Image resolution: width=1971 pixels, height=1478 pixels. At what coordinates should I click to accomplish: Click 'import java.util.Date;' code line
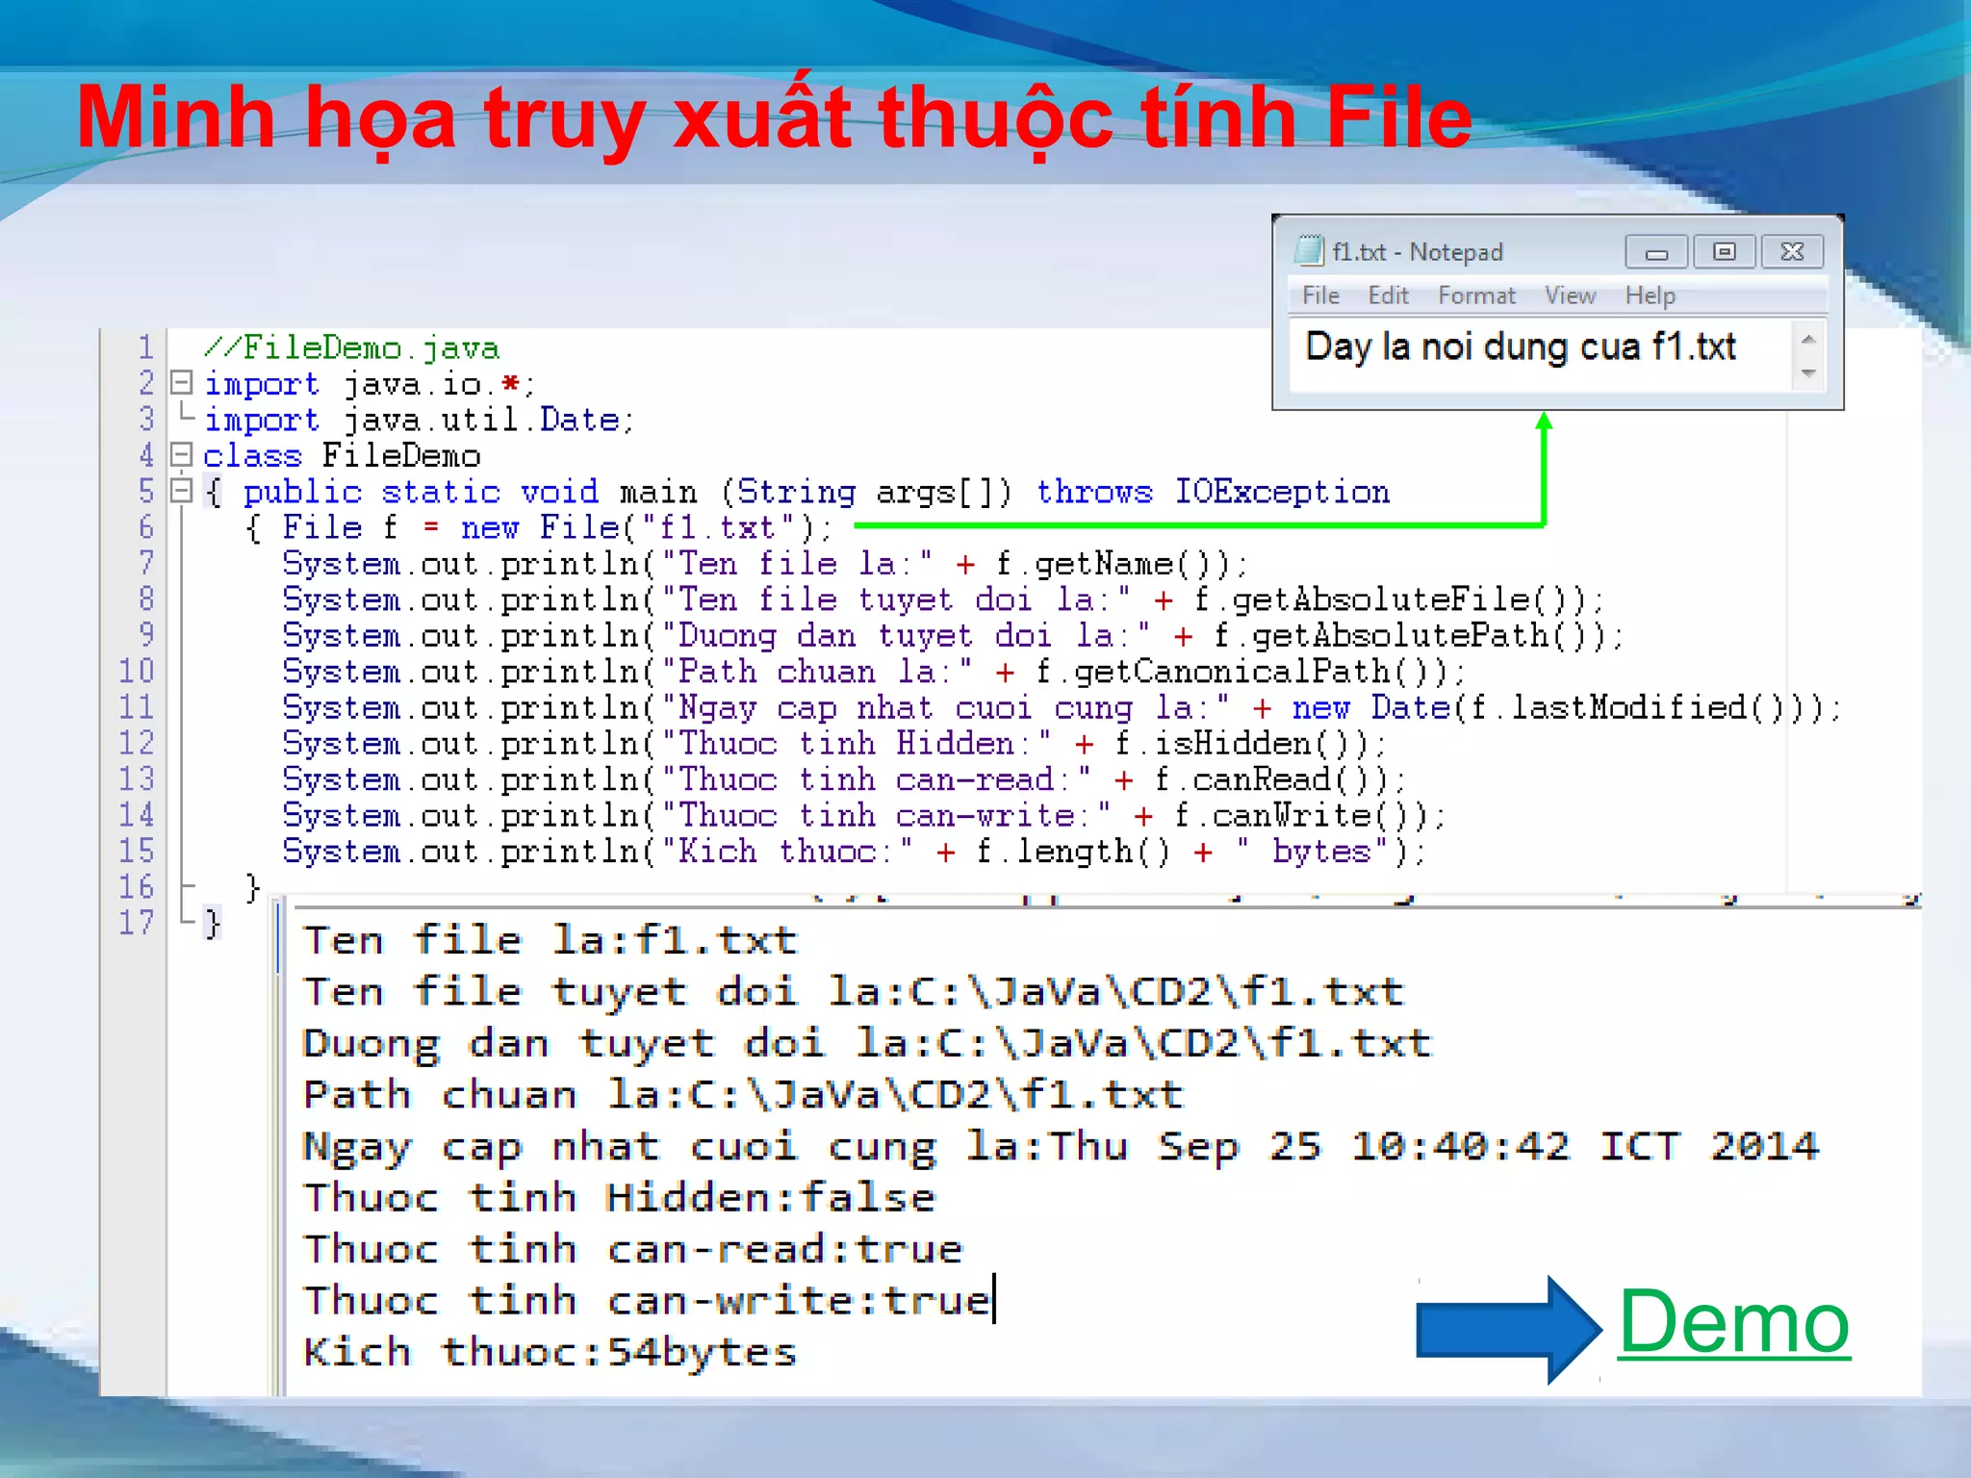click(419, 420)
